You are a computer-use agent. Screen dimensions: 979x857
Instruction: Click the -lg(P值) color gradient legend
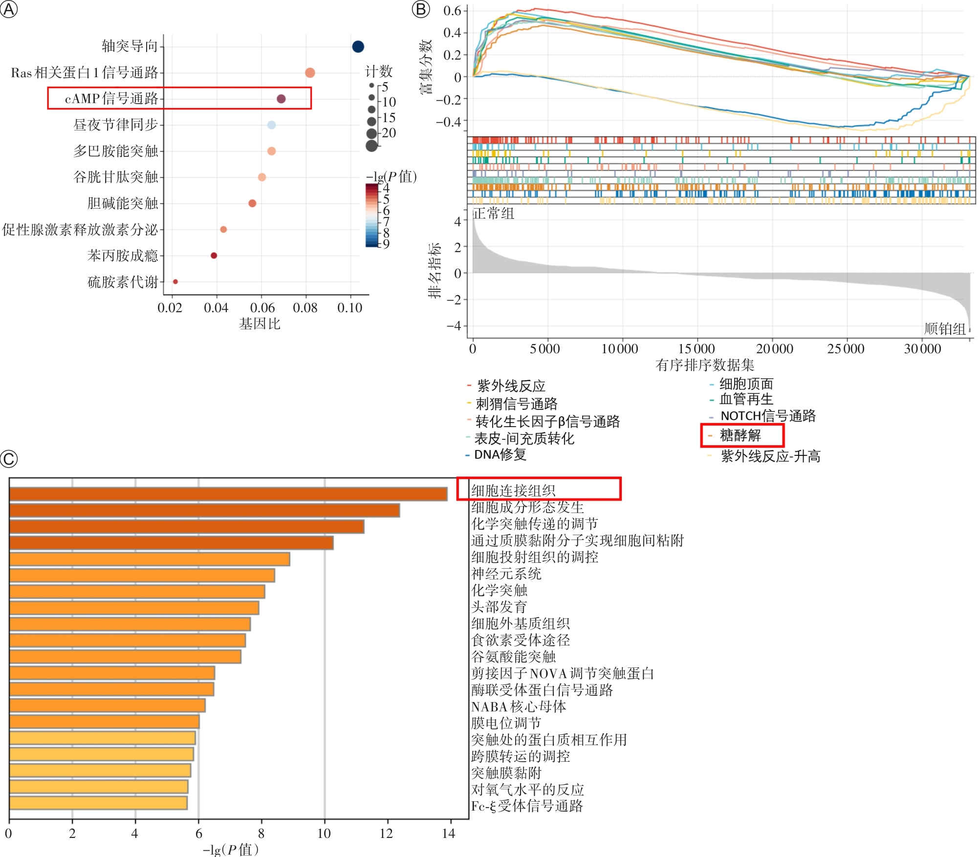[371, 215]
